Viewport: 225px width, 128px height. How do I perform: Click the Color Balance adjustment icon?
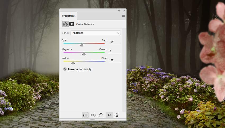65,24
